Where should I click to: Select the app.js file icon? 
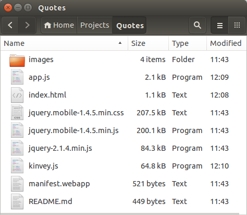click(17, 77)
